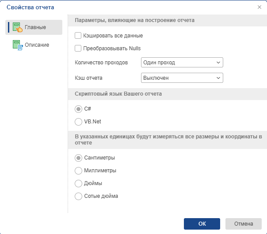The width and height of the screenshot is (267, 234).
Task: Click the Количество проходов label
Action: (x=101, y=63)
